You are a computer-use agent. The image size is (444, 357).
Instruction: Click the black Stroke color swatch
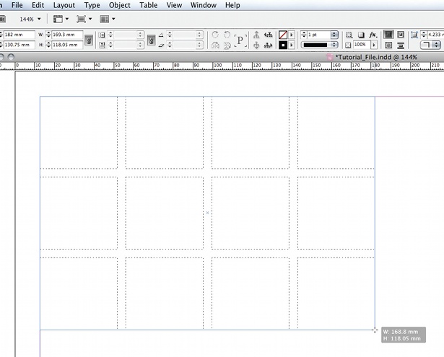[x=283, y=45]
